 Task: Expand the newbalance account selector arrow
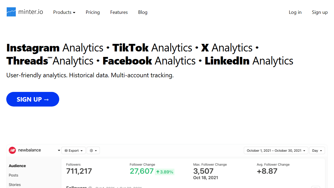[59, 150]
